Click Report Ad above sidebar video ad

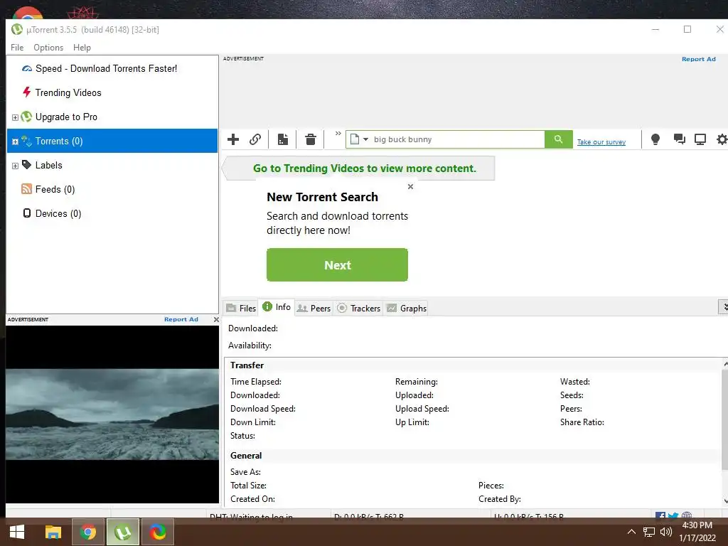point(181,319)
